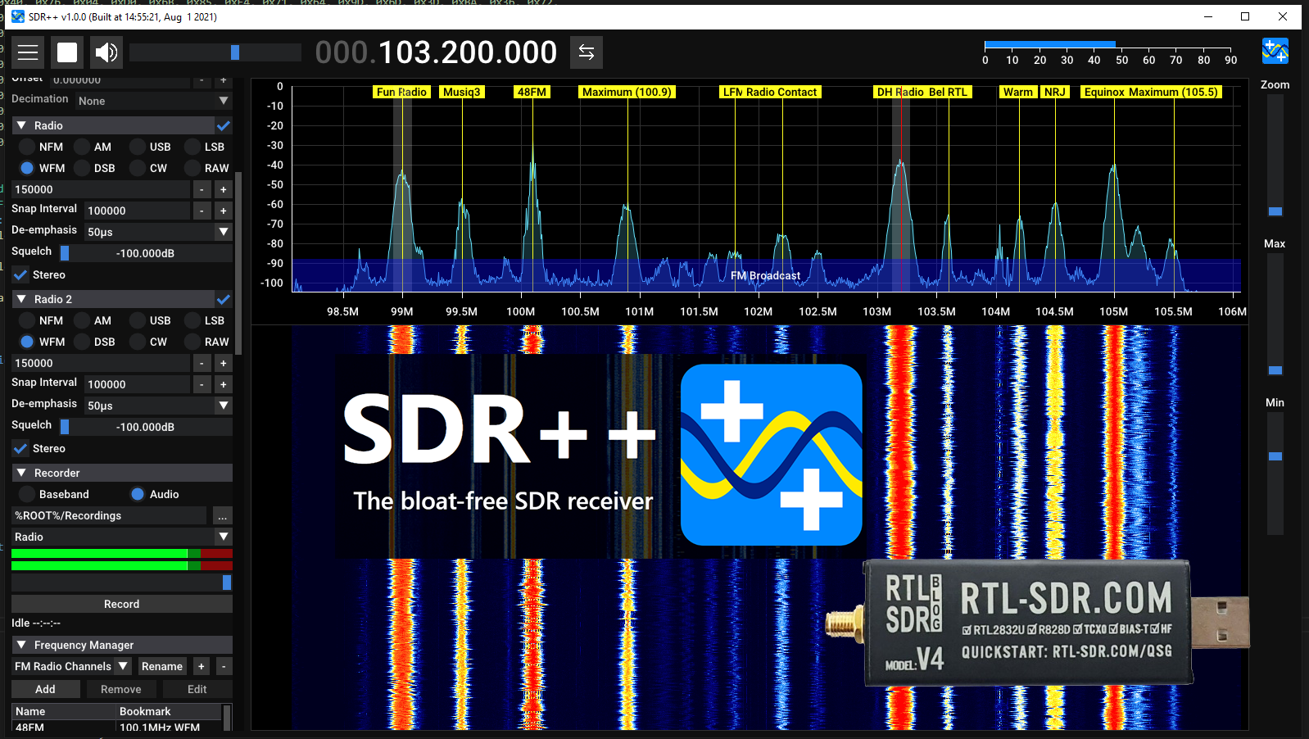Open the FM Radio Channels list dropdown
This screenshot has width=1309, height=739.
pos(71,666)
